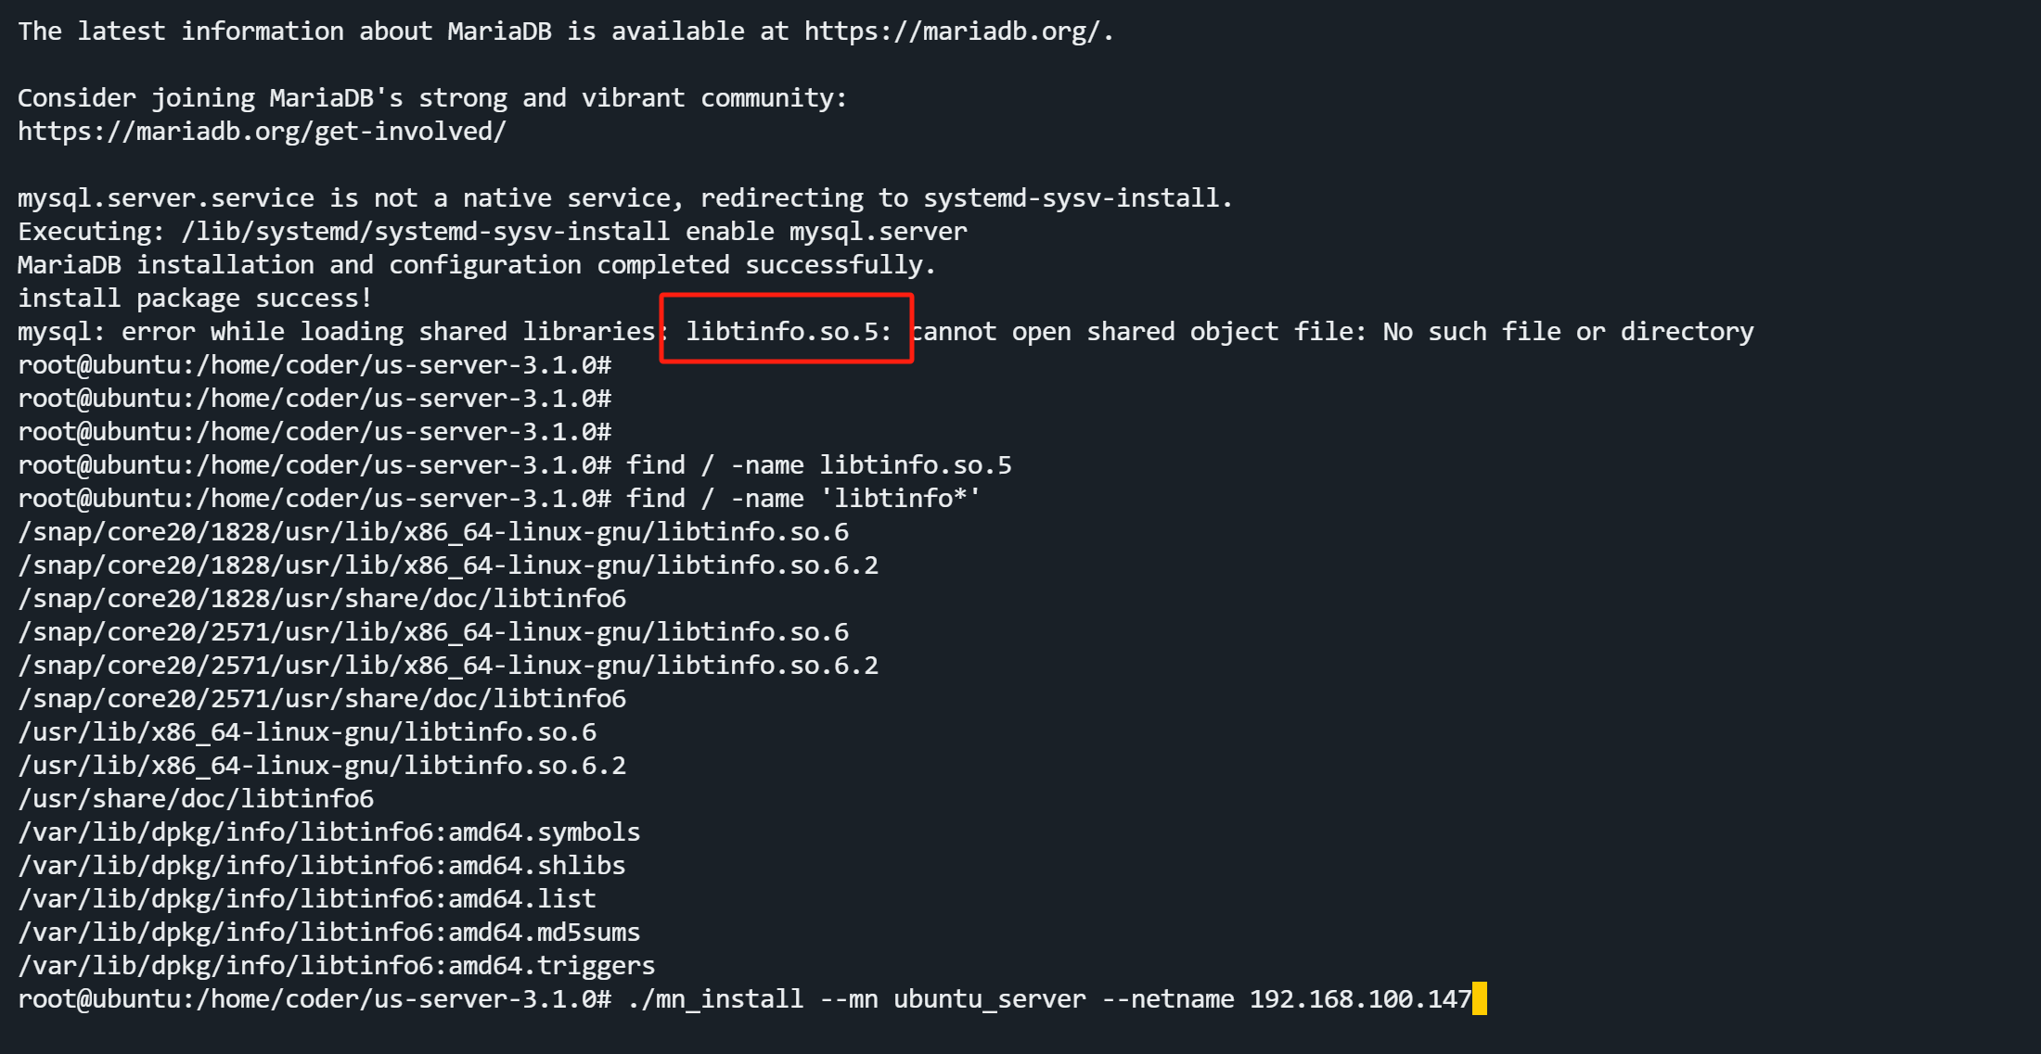Click the /lib/systemd/systemd-sysv-install path
This screenshot has width=2041, height=1054.
pyautogui.click(x=425, y=231)
